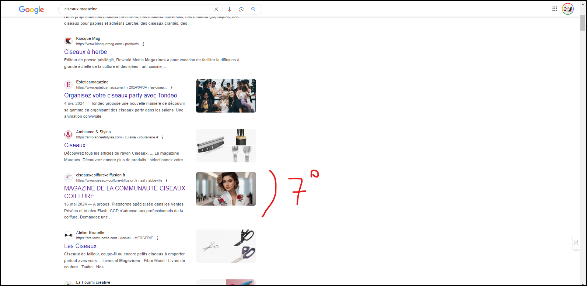Click the Kiosque Mag site name
Viewport: 587px width, 286px height.
[x=88, y=38]
